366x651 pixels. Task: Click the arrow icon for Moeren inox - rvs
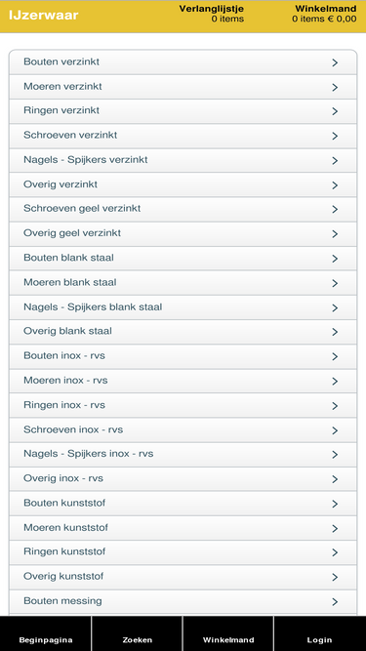(335, 382)
